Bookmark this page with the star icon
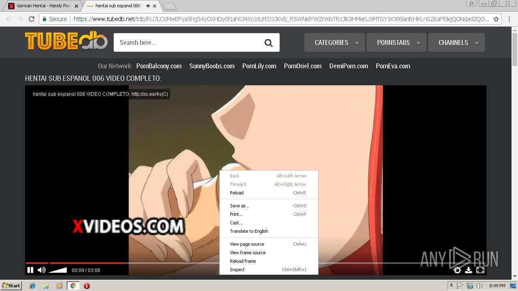 click(x=496, y=19)
